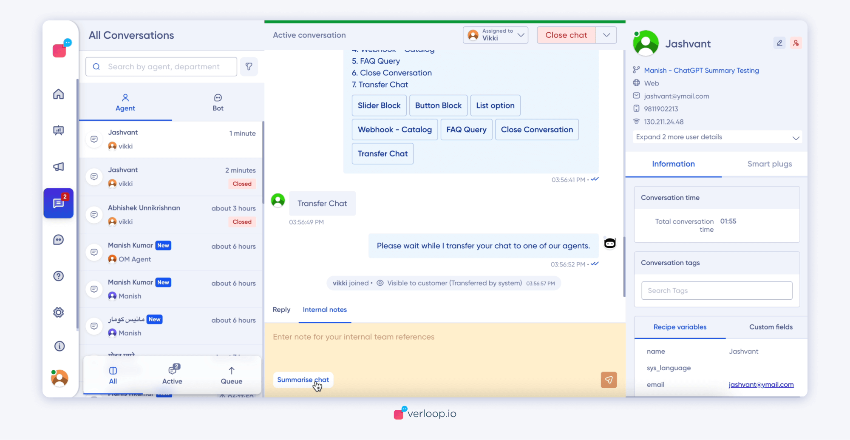850x440 pixels.
Task: Click the send note paper-plane icon
Action: (609, 380)
